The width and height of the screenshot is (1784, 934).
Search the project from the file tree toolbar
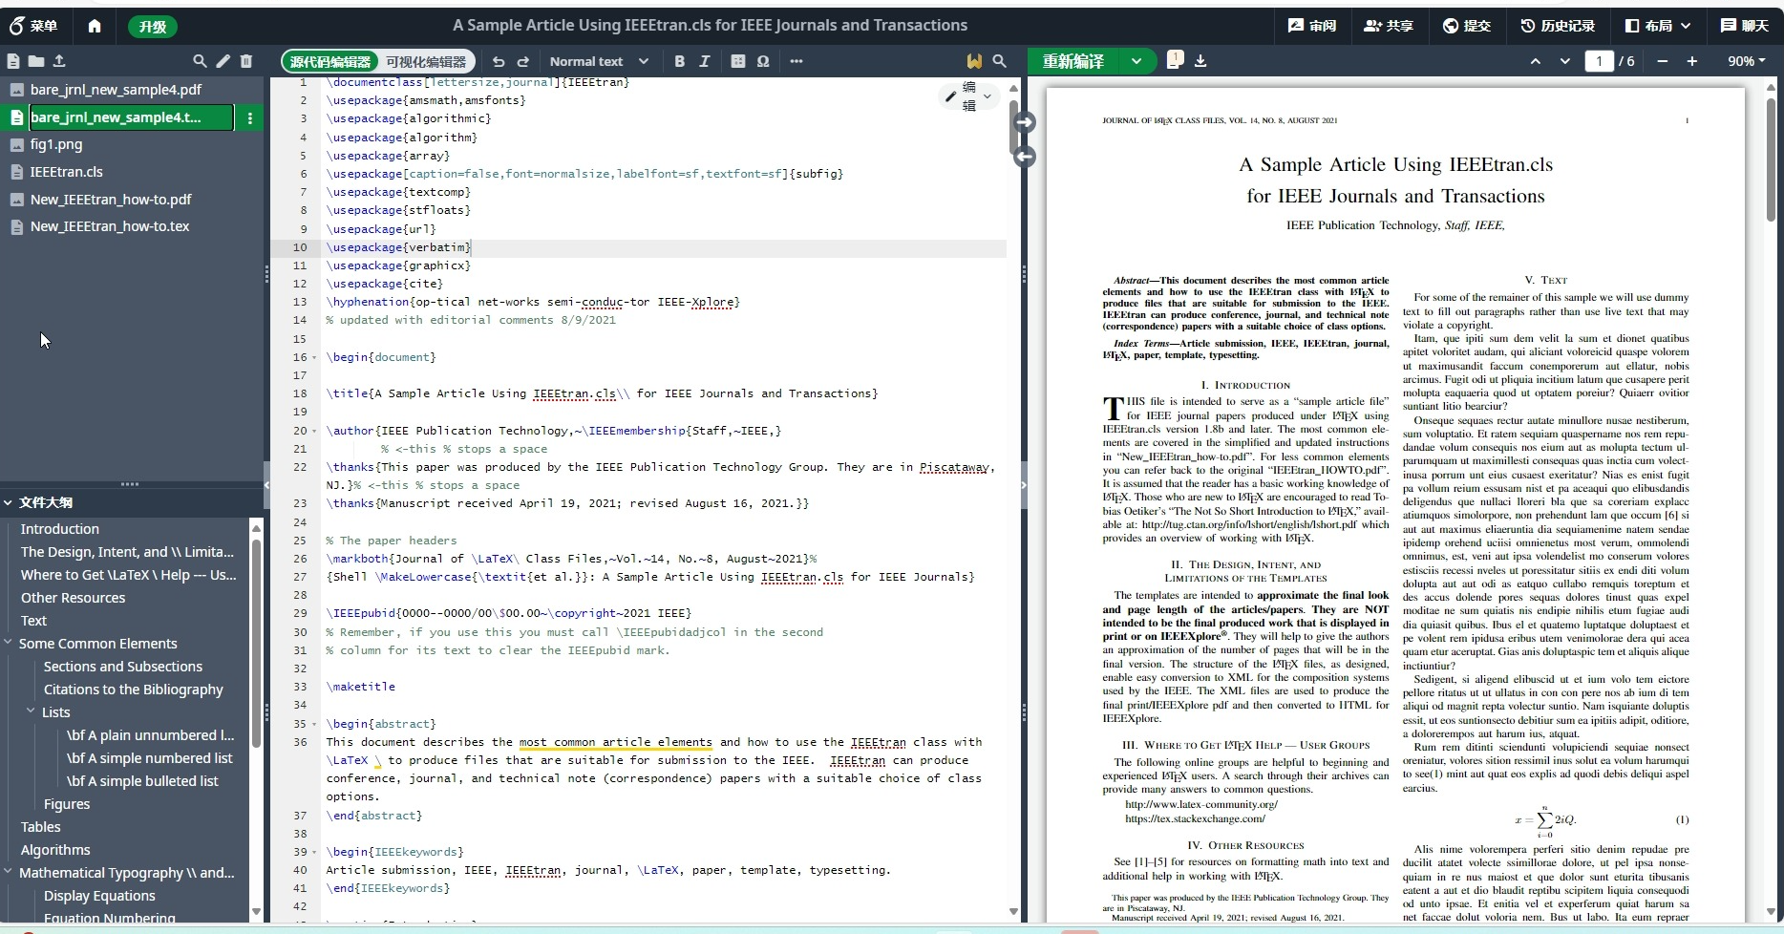[x=200, y=61]
